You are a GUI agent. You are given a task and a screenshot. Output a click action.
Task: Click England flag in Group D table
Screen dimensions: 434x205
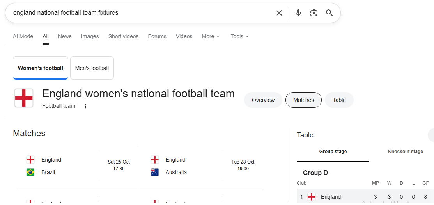(x=312, y=197)
